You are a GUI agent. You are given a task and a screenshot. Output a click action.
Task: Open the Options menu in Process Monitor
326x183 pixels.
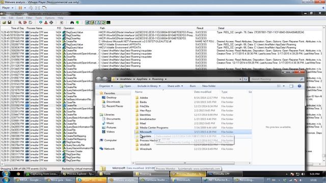point(50,18)
